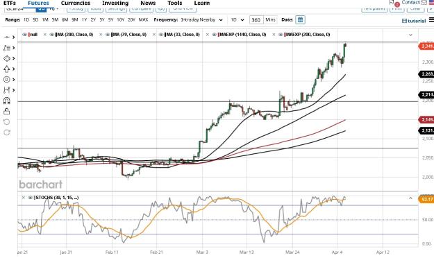The height and width of the screenshot is (258, 434).
Task: Remove the STOCHS indicator pane
Action: click(x=23, y=198)
